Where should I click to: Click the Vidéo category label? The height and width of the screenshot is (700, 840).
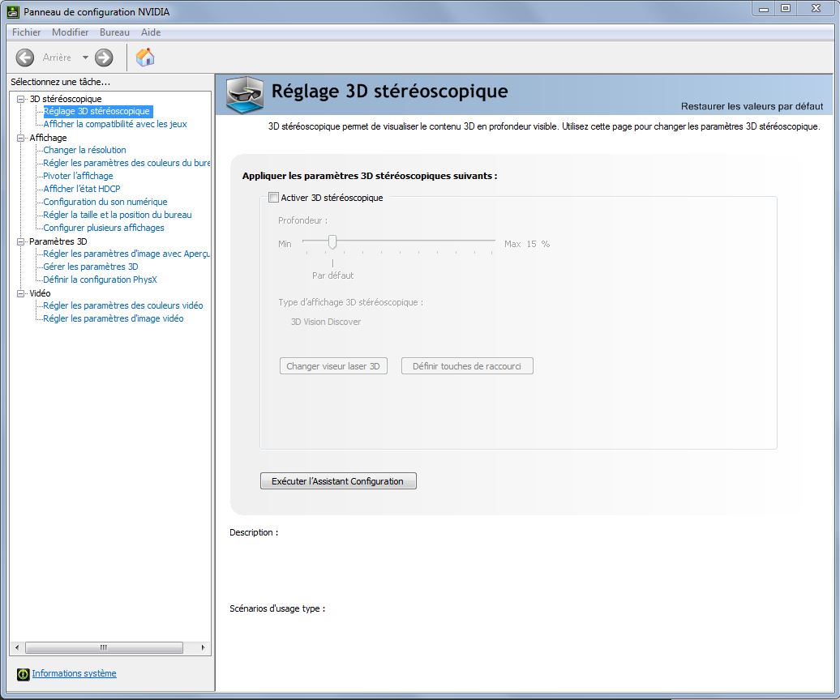41,293
